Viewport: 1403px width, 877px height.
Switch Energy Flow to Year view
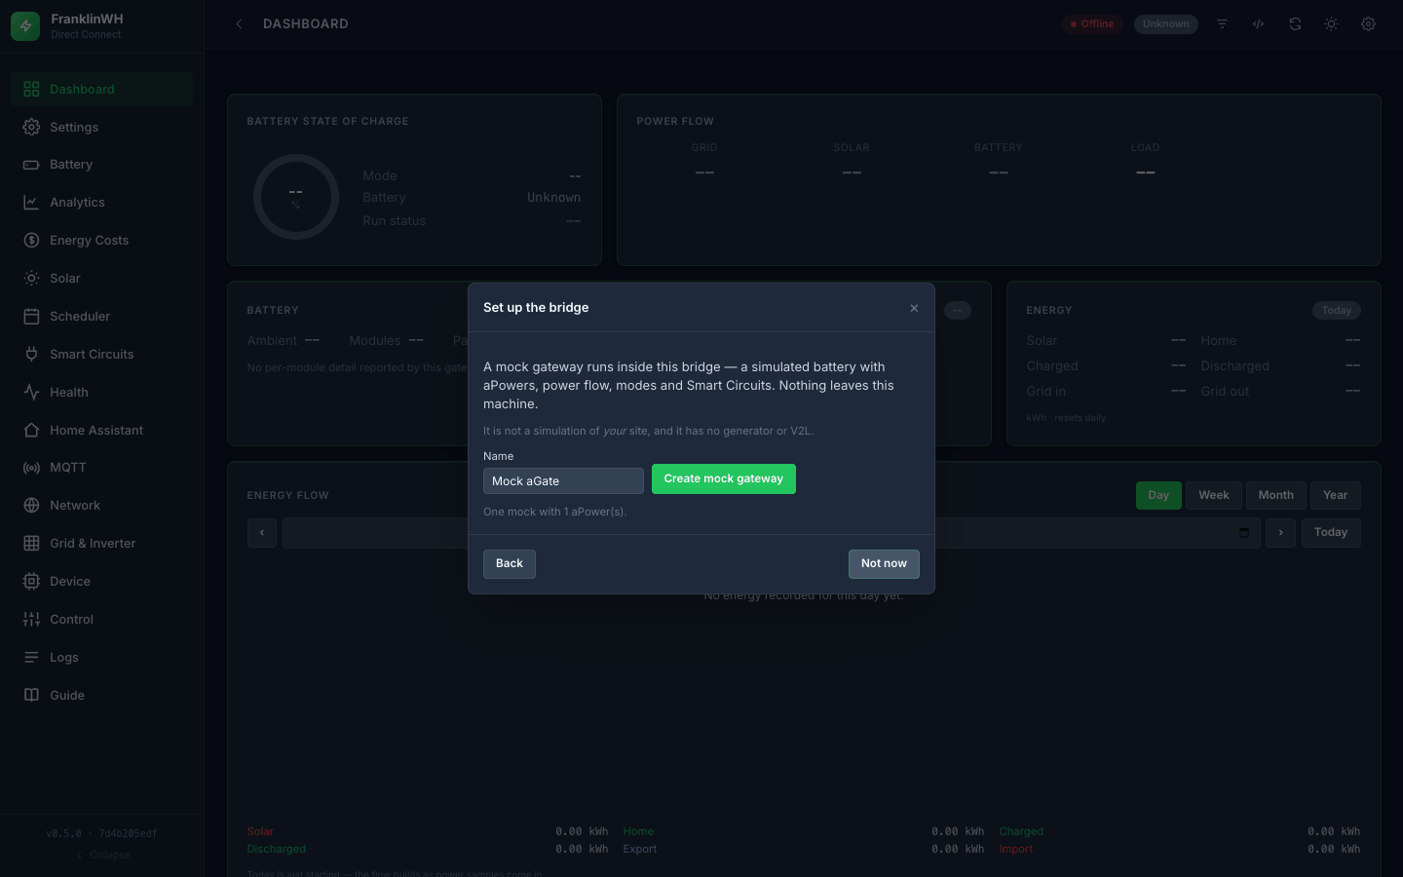pyautogui.click(x=1336, y=495)
